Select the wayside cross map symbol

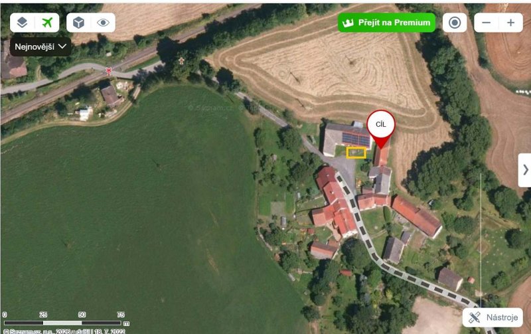click(181, 61)
